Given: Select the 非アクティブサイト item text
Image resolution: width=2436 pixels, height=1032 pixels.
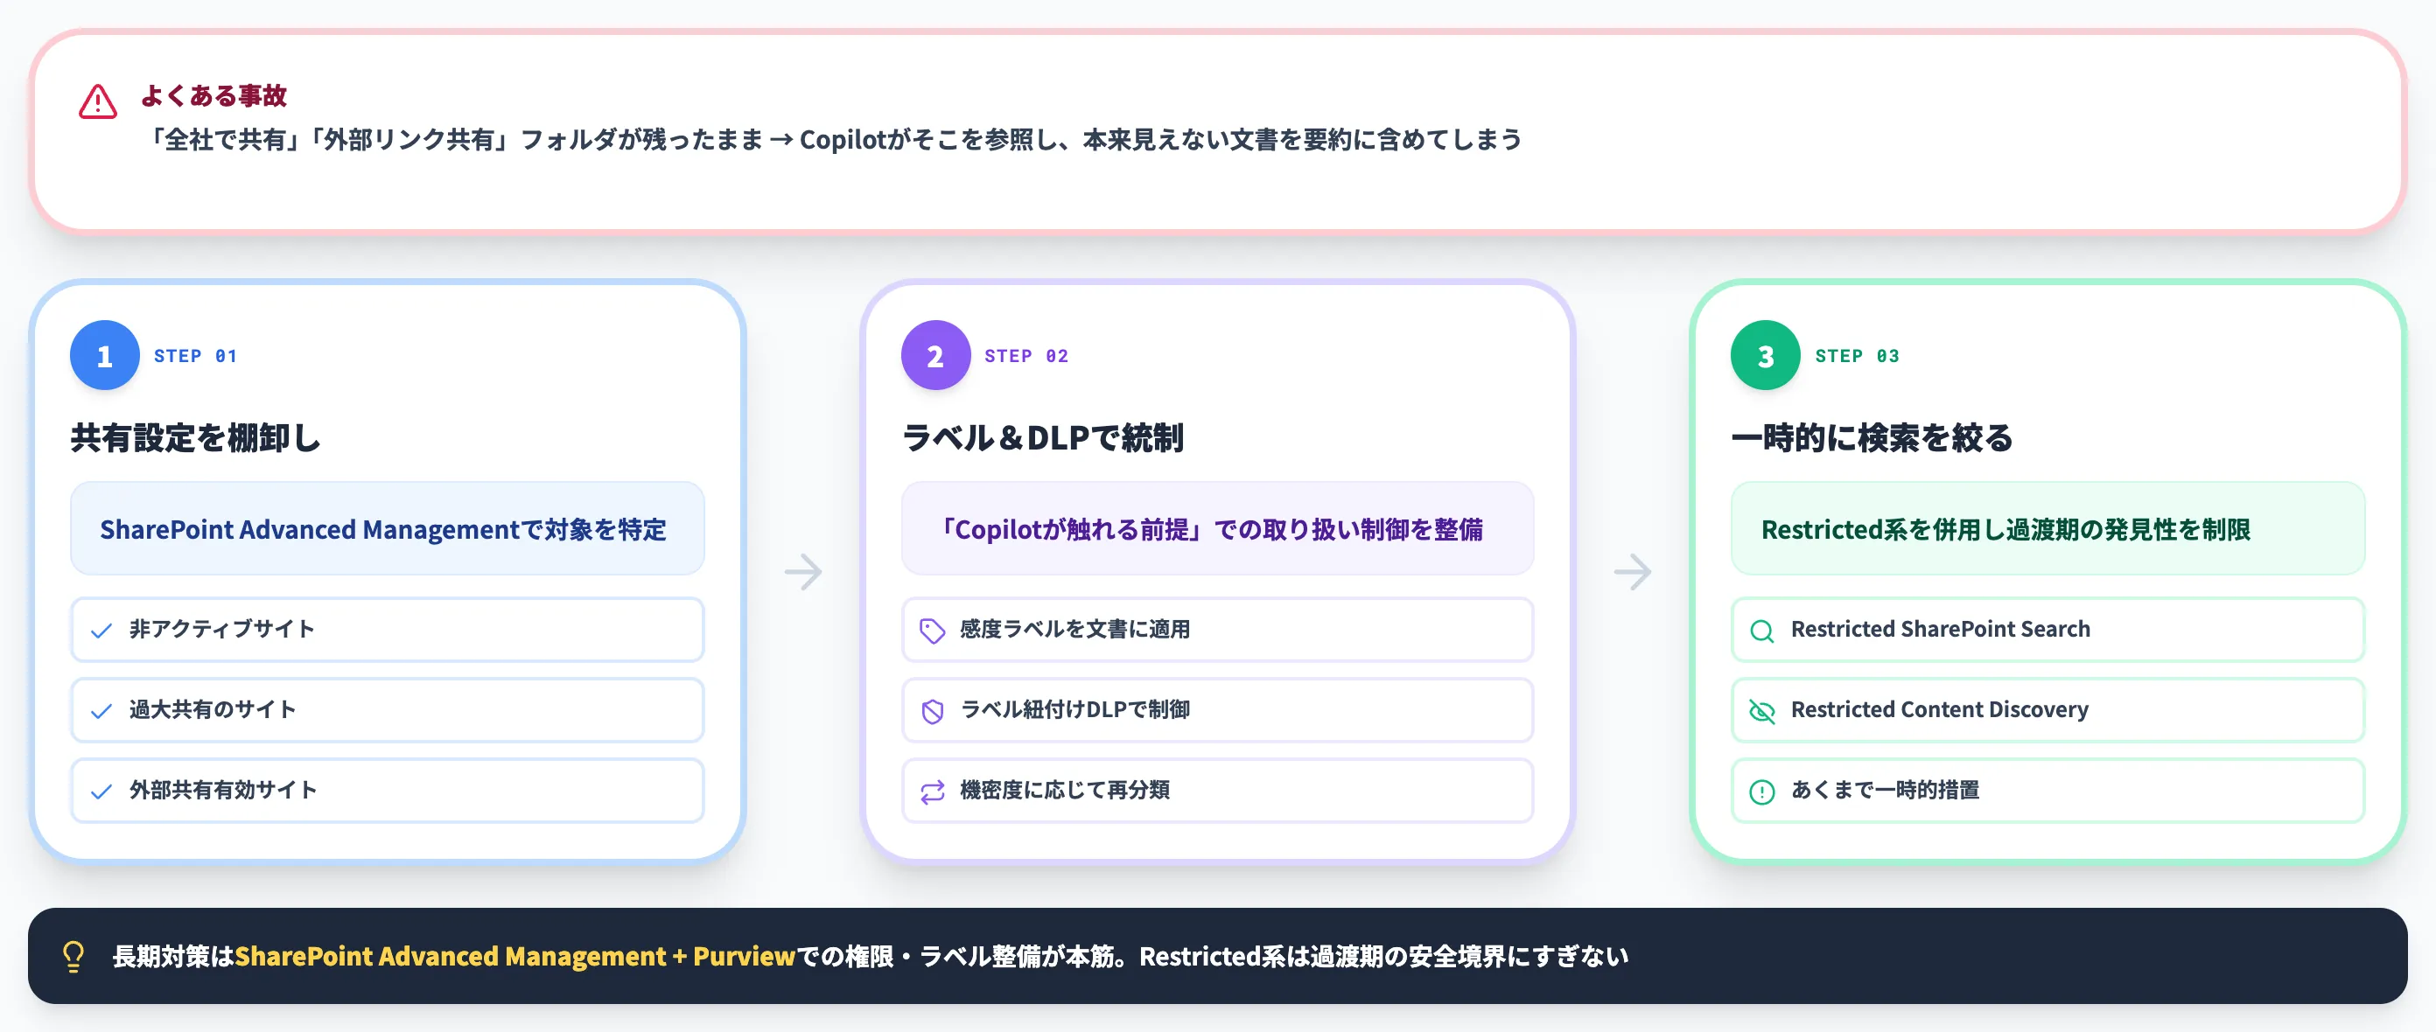Looking at the screenshot, I should point(221,629).
